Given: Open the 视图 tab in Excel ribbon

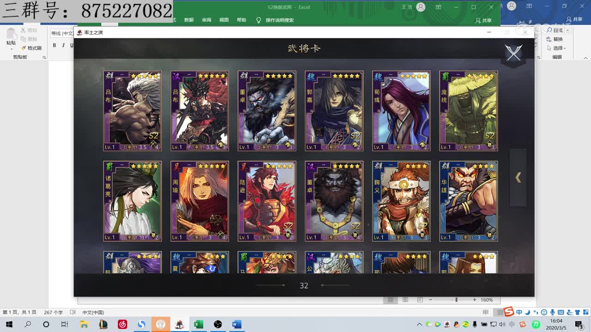Looking at the screenshot, I should [x=224, y=20].
